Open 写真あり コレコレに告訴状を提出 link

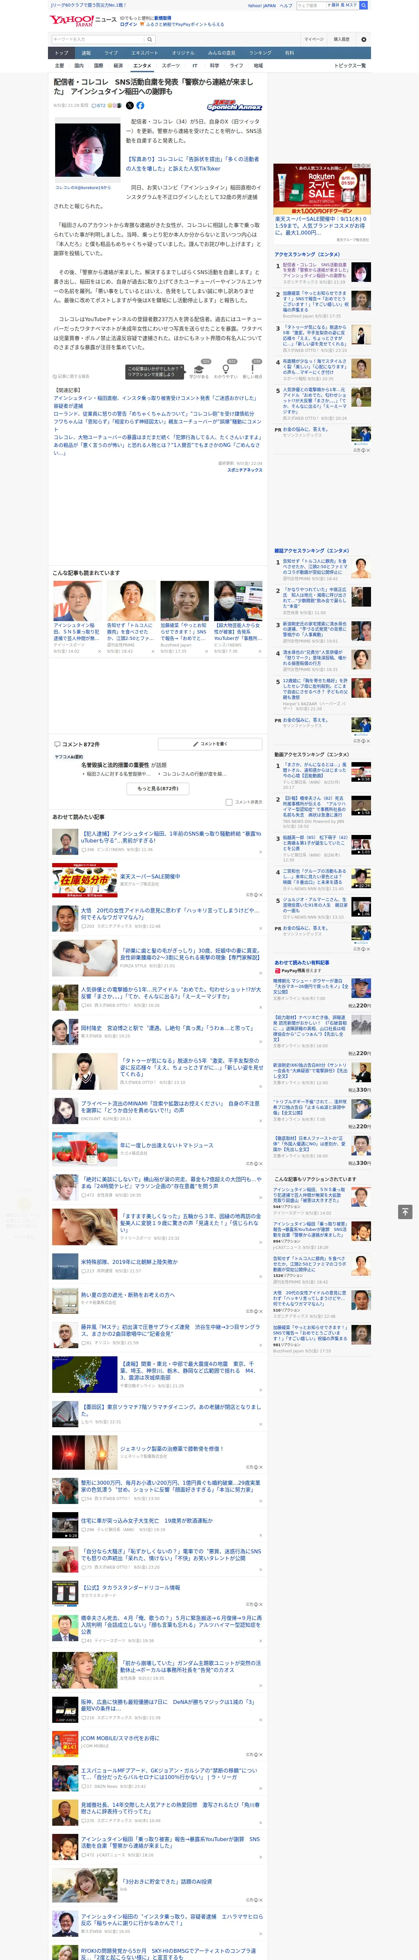(x=193, y=164)
